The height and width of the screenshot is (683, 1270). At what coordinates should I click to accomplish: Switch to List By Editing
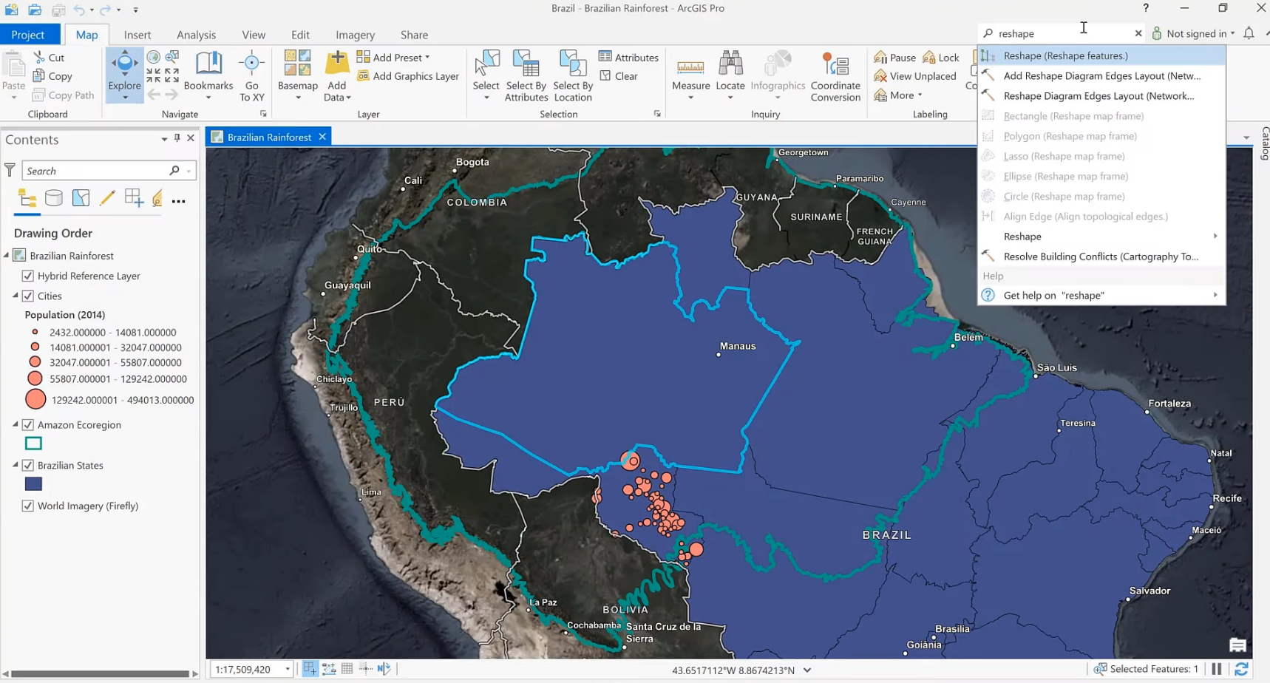tap(107, 198)
